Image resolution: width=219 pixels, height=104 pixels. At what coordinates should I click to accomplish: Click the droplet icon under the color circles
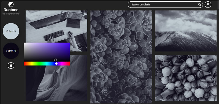[x=11, y=65]
